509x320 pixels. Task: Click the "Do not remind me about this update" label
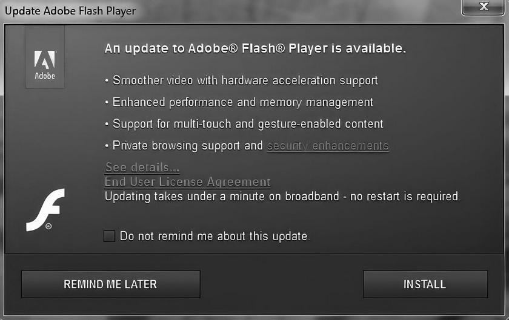215,236
